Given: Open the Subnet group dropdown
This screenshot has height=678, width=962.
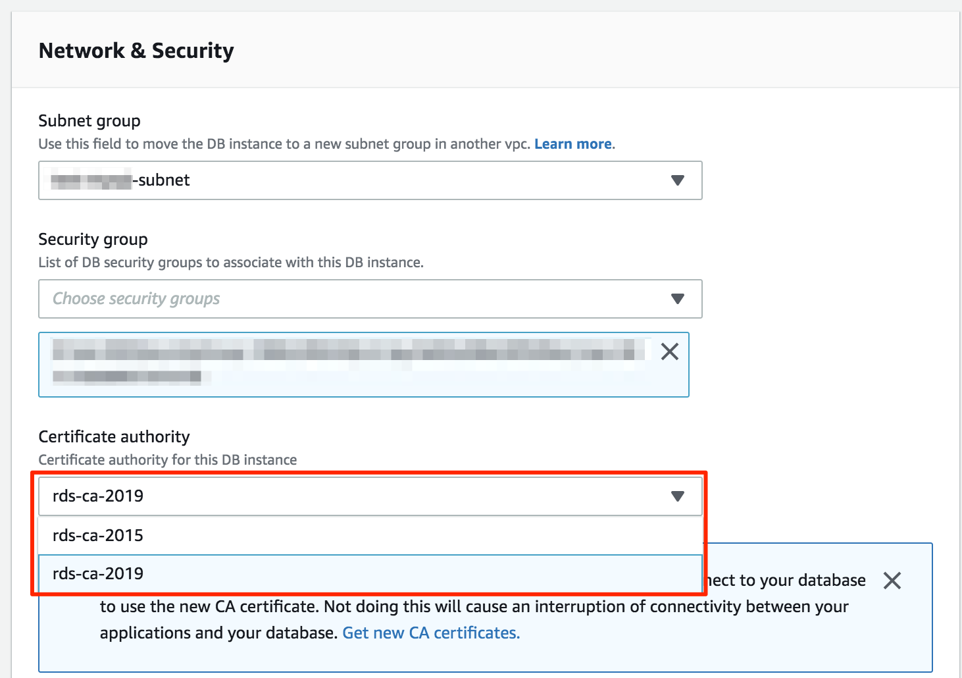Looking at the screenshot, I should point(370,180).
